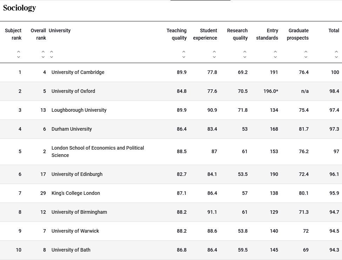The height and width of the screenshot is (260, 342).
Task: Select Birmingham's total score 94.7
Action: click(334, 212)
